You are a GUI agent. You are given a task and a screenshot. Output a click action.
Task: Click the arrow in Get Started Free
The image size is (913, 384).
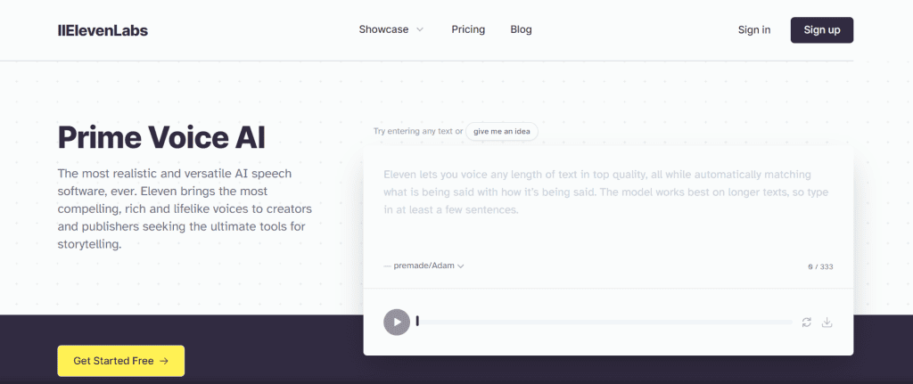tap(163, 361)
